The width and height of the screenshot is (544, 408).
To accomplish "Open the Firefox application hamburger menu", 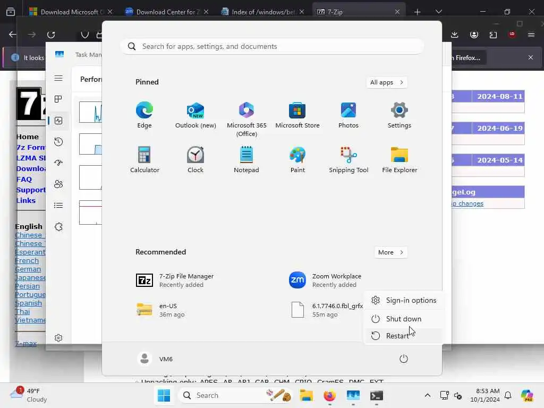I will click(x=531, y=35).
